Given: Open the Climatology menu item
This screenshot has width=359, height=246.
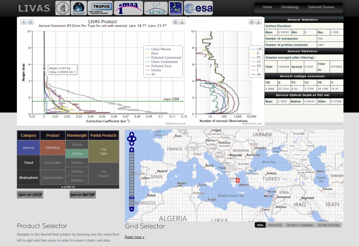Looking at the screenshot, I should 290,7.
